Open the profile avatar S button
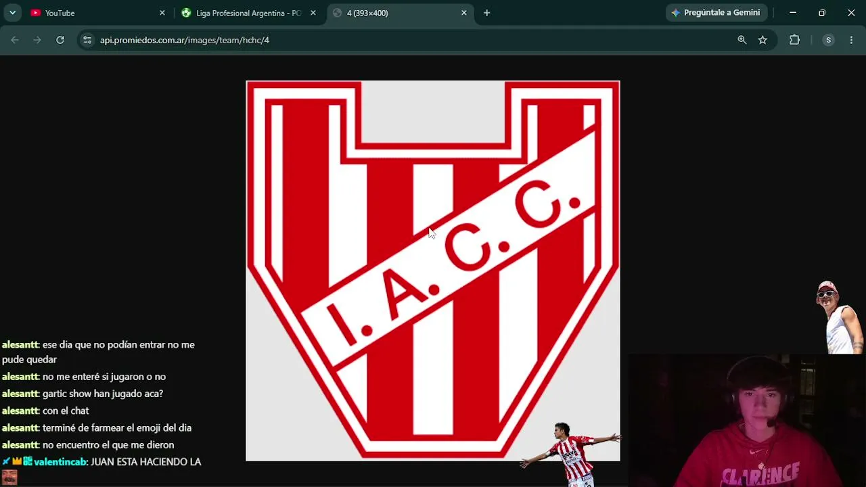Screen dimensions: 866x487 pyautogui.click(x=828, y=40)
